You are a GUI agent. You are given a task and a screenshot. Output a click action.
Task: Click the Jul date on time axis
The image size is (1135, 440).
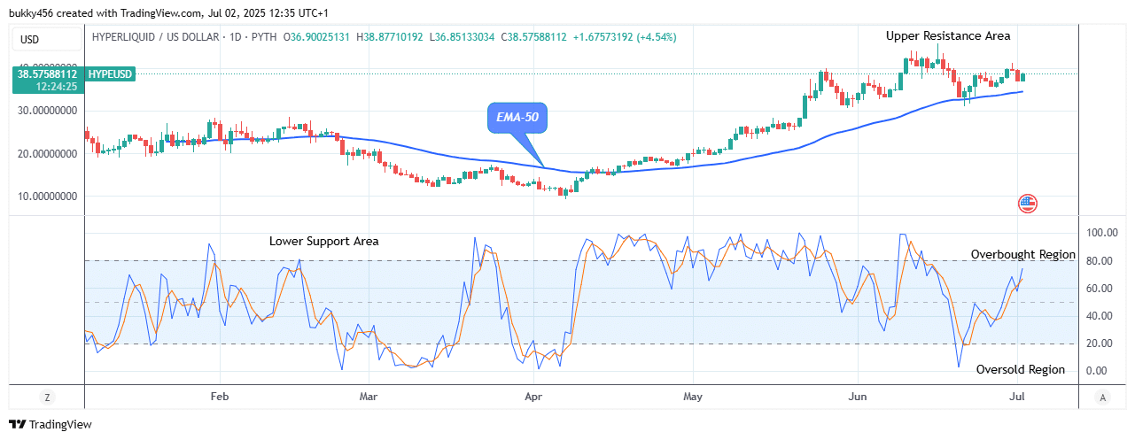tap(1018, 397)
